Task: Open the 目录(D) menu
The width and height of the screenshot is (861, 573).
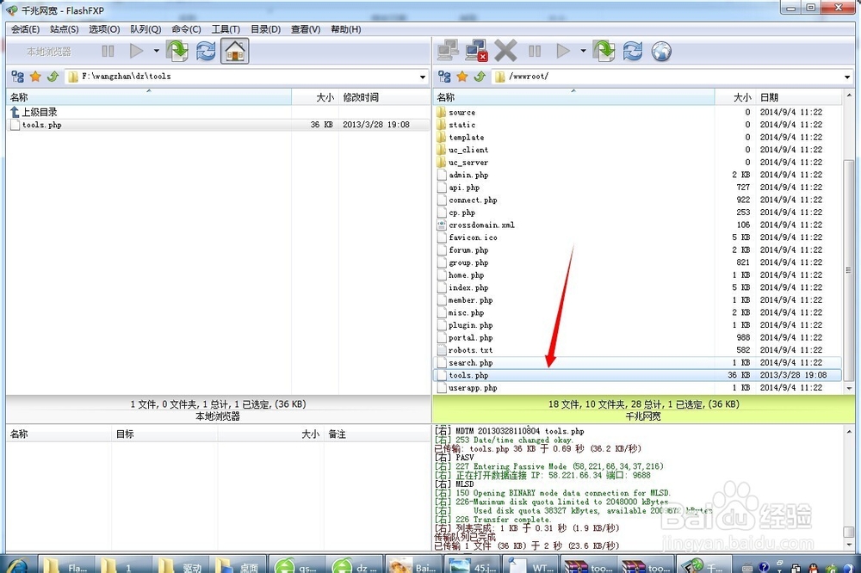Action: point(266,29)
